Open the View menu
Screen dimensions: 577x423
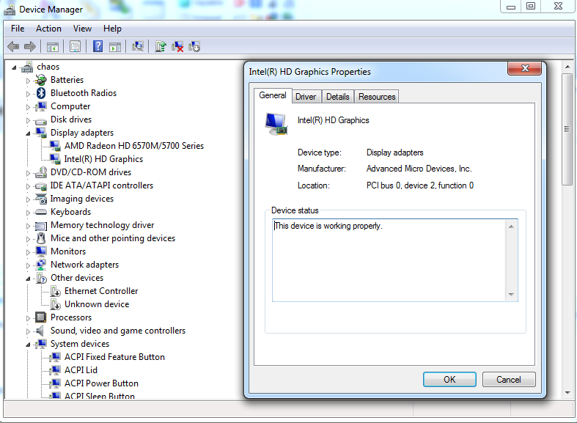point(82,29)
